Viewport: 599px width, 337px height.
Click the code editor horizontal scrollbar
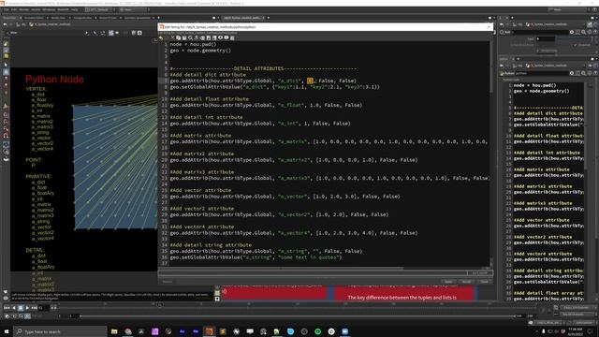281,269
